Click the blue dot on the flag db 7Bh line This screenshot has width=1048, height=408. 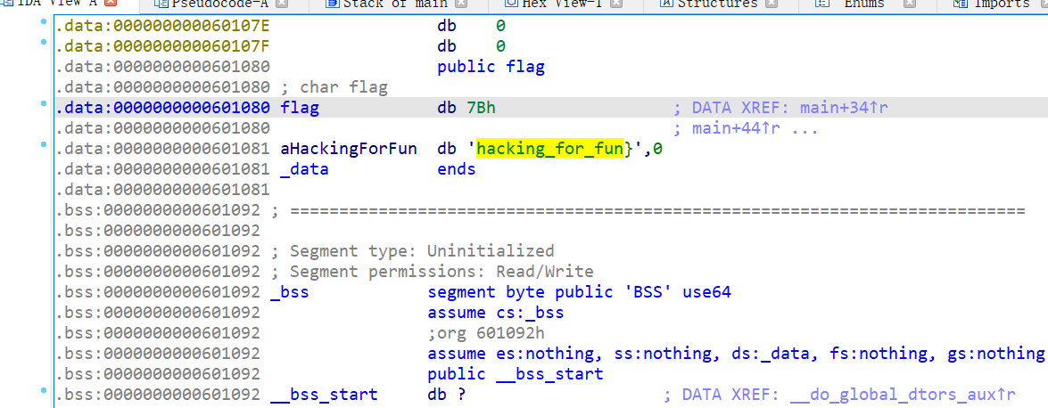[44, 104]
